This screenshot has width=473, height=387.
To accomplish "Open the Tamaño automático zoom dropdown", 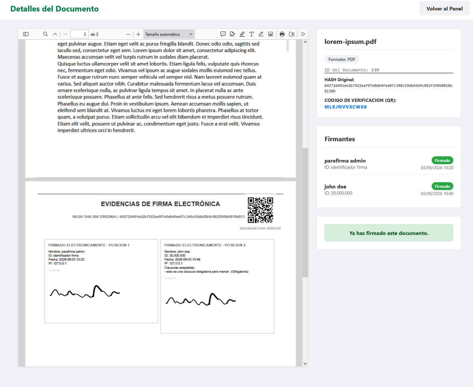I will tap(169, 34).
